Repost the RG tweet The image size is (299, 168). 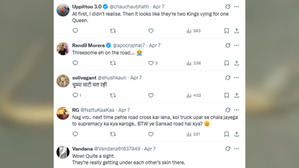[x=113, y=134]
